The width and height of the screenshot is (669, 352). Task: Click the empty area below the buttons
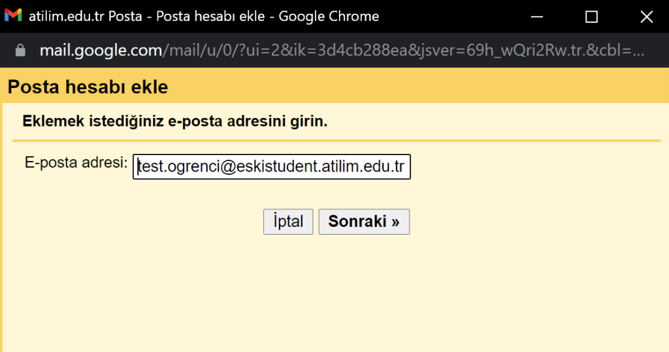[x=334, y=293]
